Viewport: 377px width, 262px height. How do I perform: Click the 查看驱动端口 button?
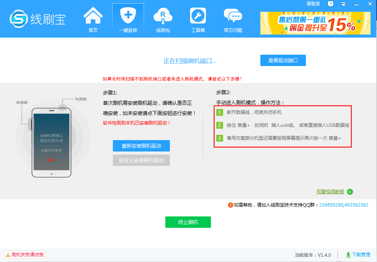click(283, 60)
